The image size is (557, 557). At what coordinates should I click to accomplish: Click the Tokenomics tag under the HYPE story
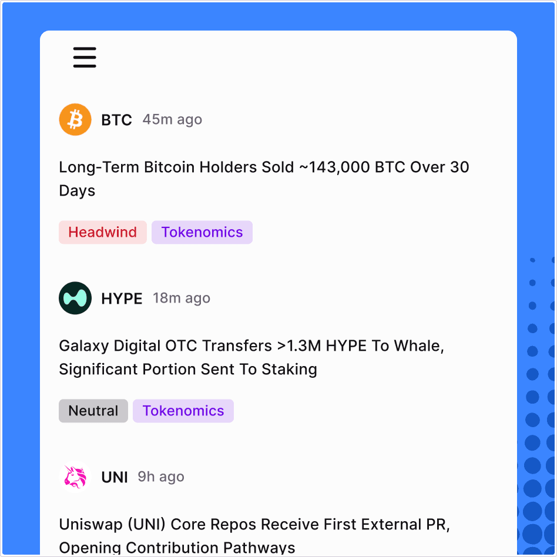tap(183, 411)
